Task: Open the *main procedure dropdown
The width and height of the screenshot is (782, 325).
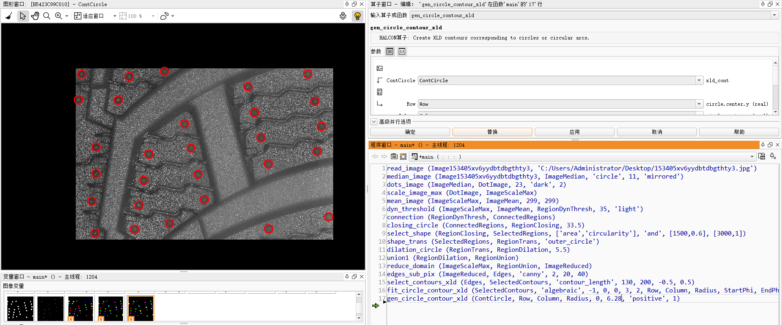Action: pyautogui.click(x=752, y=157)
